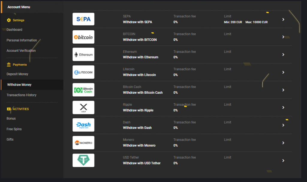Click the Account Menu heading

tap(19, 7)
